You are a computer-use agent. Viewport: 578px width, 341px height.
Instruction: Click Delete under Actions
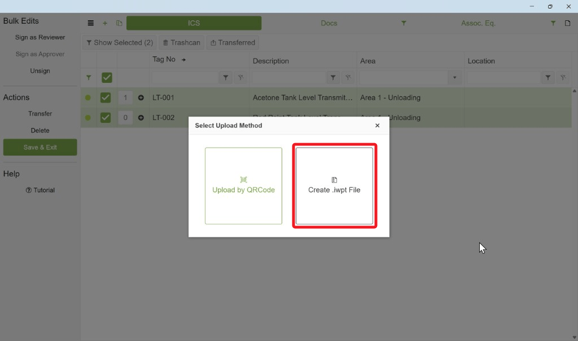(x=40, y=130)
